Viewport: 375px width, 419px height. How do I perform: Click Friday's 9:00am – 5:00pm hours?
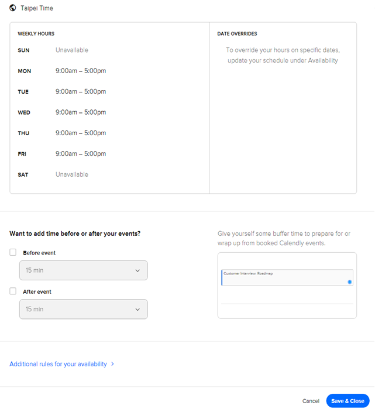pos(81,154)
